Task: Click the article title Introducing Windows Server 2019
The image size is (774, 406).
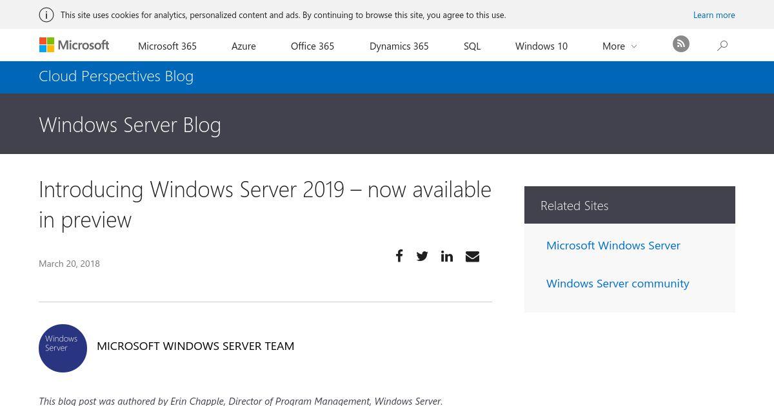Action: [x=265, y=204]
